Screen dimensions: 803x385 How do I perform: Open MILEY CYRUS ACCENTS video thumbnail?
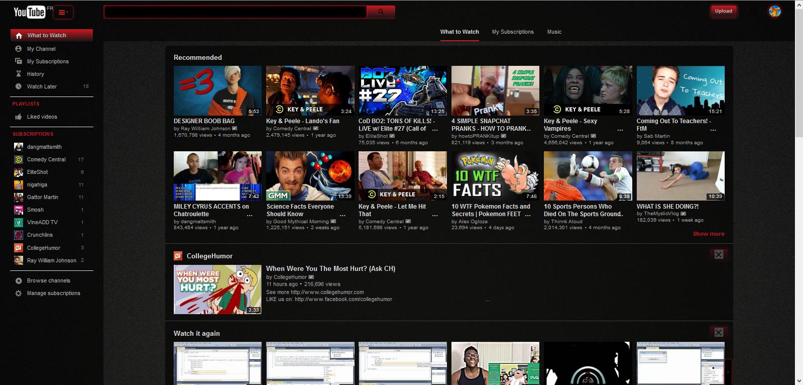(217, 176)
